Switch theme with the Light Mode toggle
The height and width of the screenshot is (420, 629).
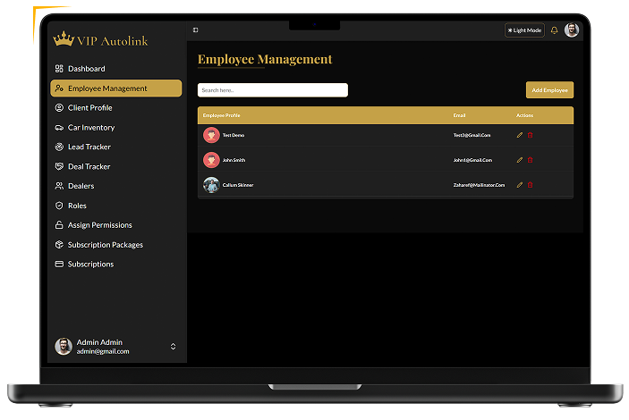(x=524, y=30)
